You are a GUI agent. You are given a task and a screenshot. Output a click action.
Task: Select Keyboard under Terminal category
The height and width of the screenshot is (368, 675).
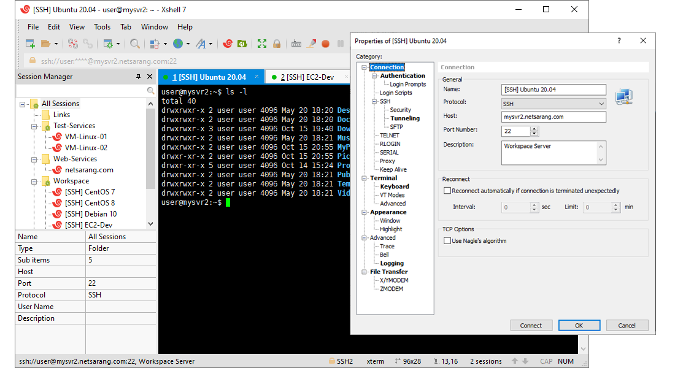click(395, 186)
